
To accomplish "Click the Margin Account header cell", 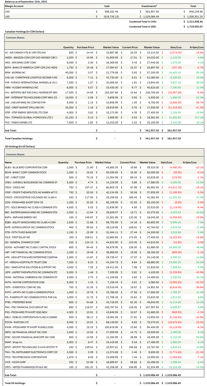I will (x=14, y=6).
